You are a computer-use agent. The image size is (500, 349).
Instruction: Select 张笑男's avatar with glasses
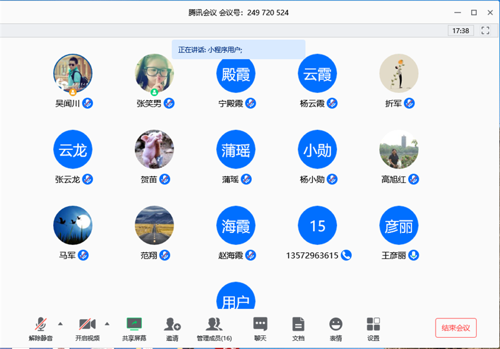point(154,73)
